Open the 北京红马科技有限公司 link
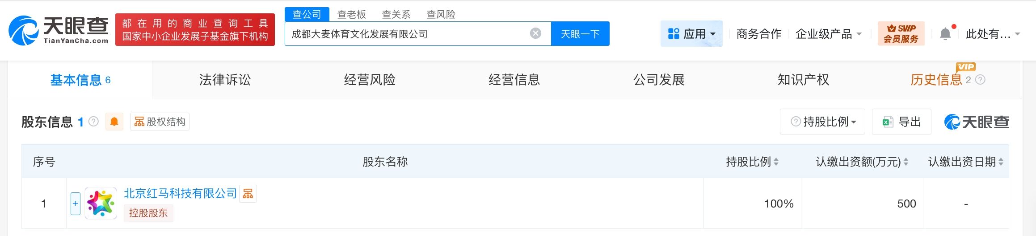The width and height of the screenshot is (1036, 236). 180,193
